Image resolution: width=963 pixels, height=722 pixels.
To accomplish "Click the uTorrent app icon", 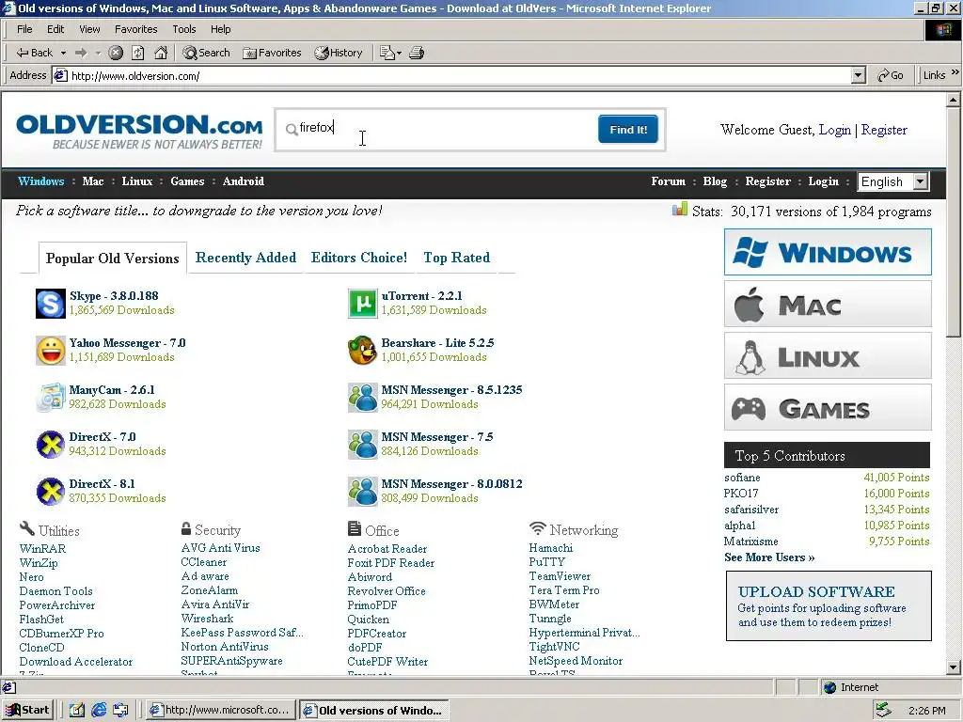I will [362, 304].
